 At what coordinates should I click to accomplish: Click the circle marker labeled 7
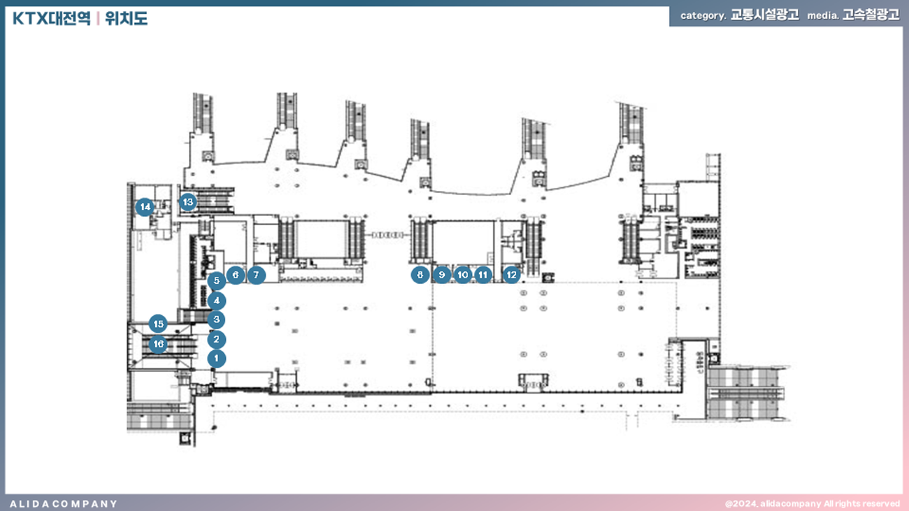pos(257,275)
